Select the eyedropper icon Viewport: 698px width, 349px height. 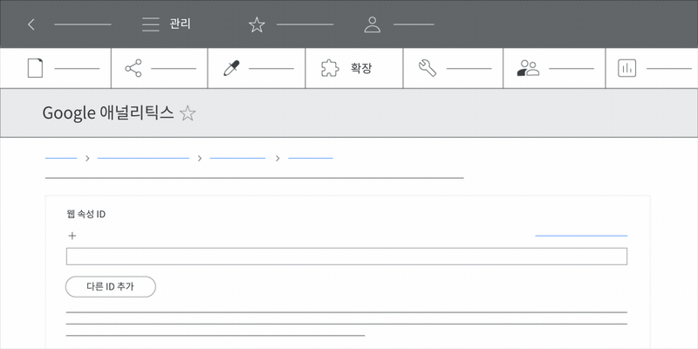point(231,68)
